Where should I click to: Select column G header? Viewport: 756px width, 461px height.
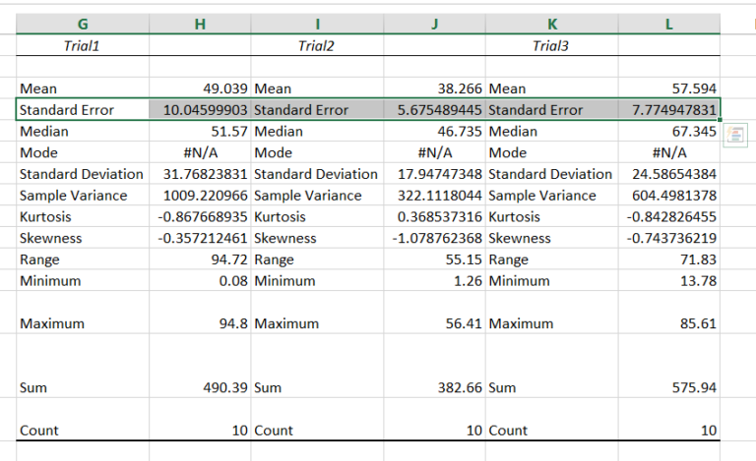[83, 24]
